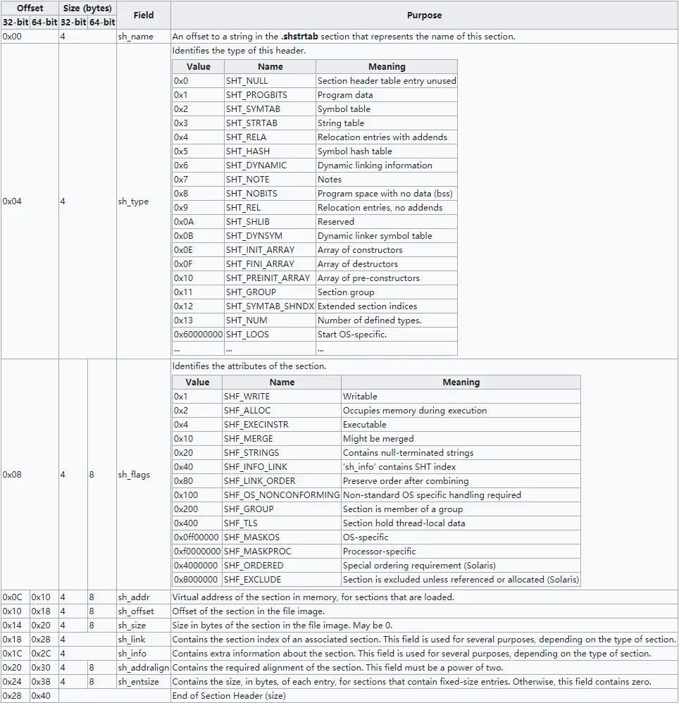The height and width of the screenshot is (703, 679).
Task: Click the sh_type field cell
Action: point(144,201)
